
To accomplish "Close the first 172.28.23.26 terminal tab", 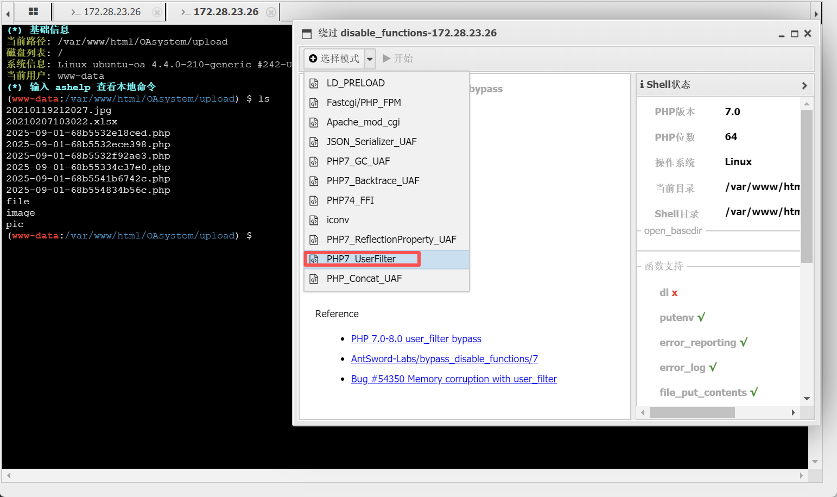I will [x=157, y=12].
